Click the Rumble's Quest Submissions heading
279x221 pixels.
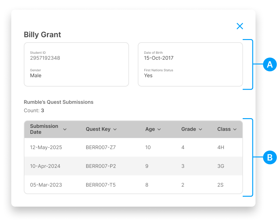pyautogui.click(x=59, y=102)
